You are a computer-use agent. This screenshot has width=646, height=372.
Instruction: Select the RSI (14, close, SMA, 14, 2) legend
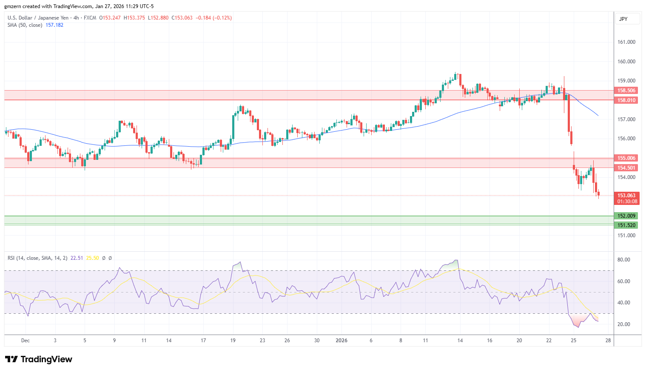37,258
